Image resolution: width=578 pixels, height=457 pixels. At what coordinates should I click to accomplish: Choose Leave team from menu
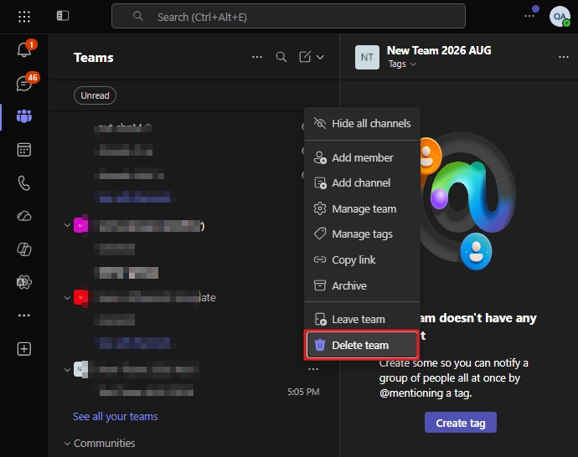click(362, 319)
